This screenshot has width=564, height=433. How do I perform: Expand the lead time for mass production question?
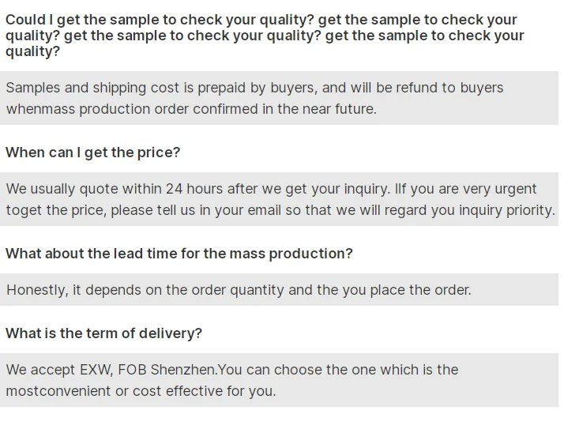(179, 254)
